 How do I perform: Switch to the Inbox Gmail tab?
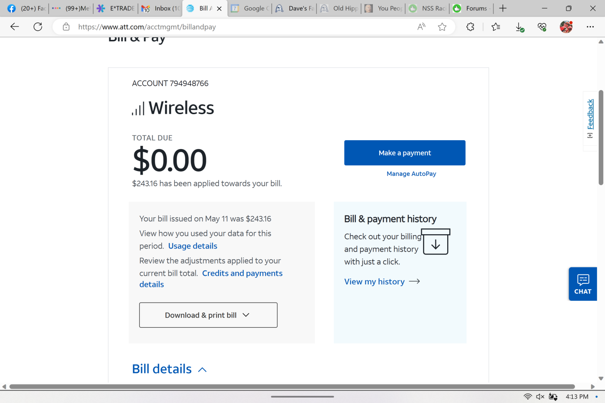coord(160,9)
